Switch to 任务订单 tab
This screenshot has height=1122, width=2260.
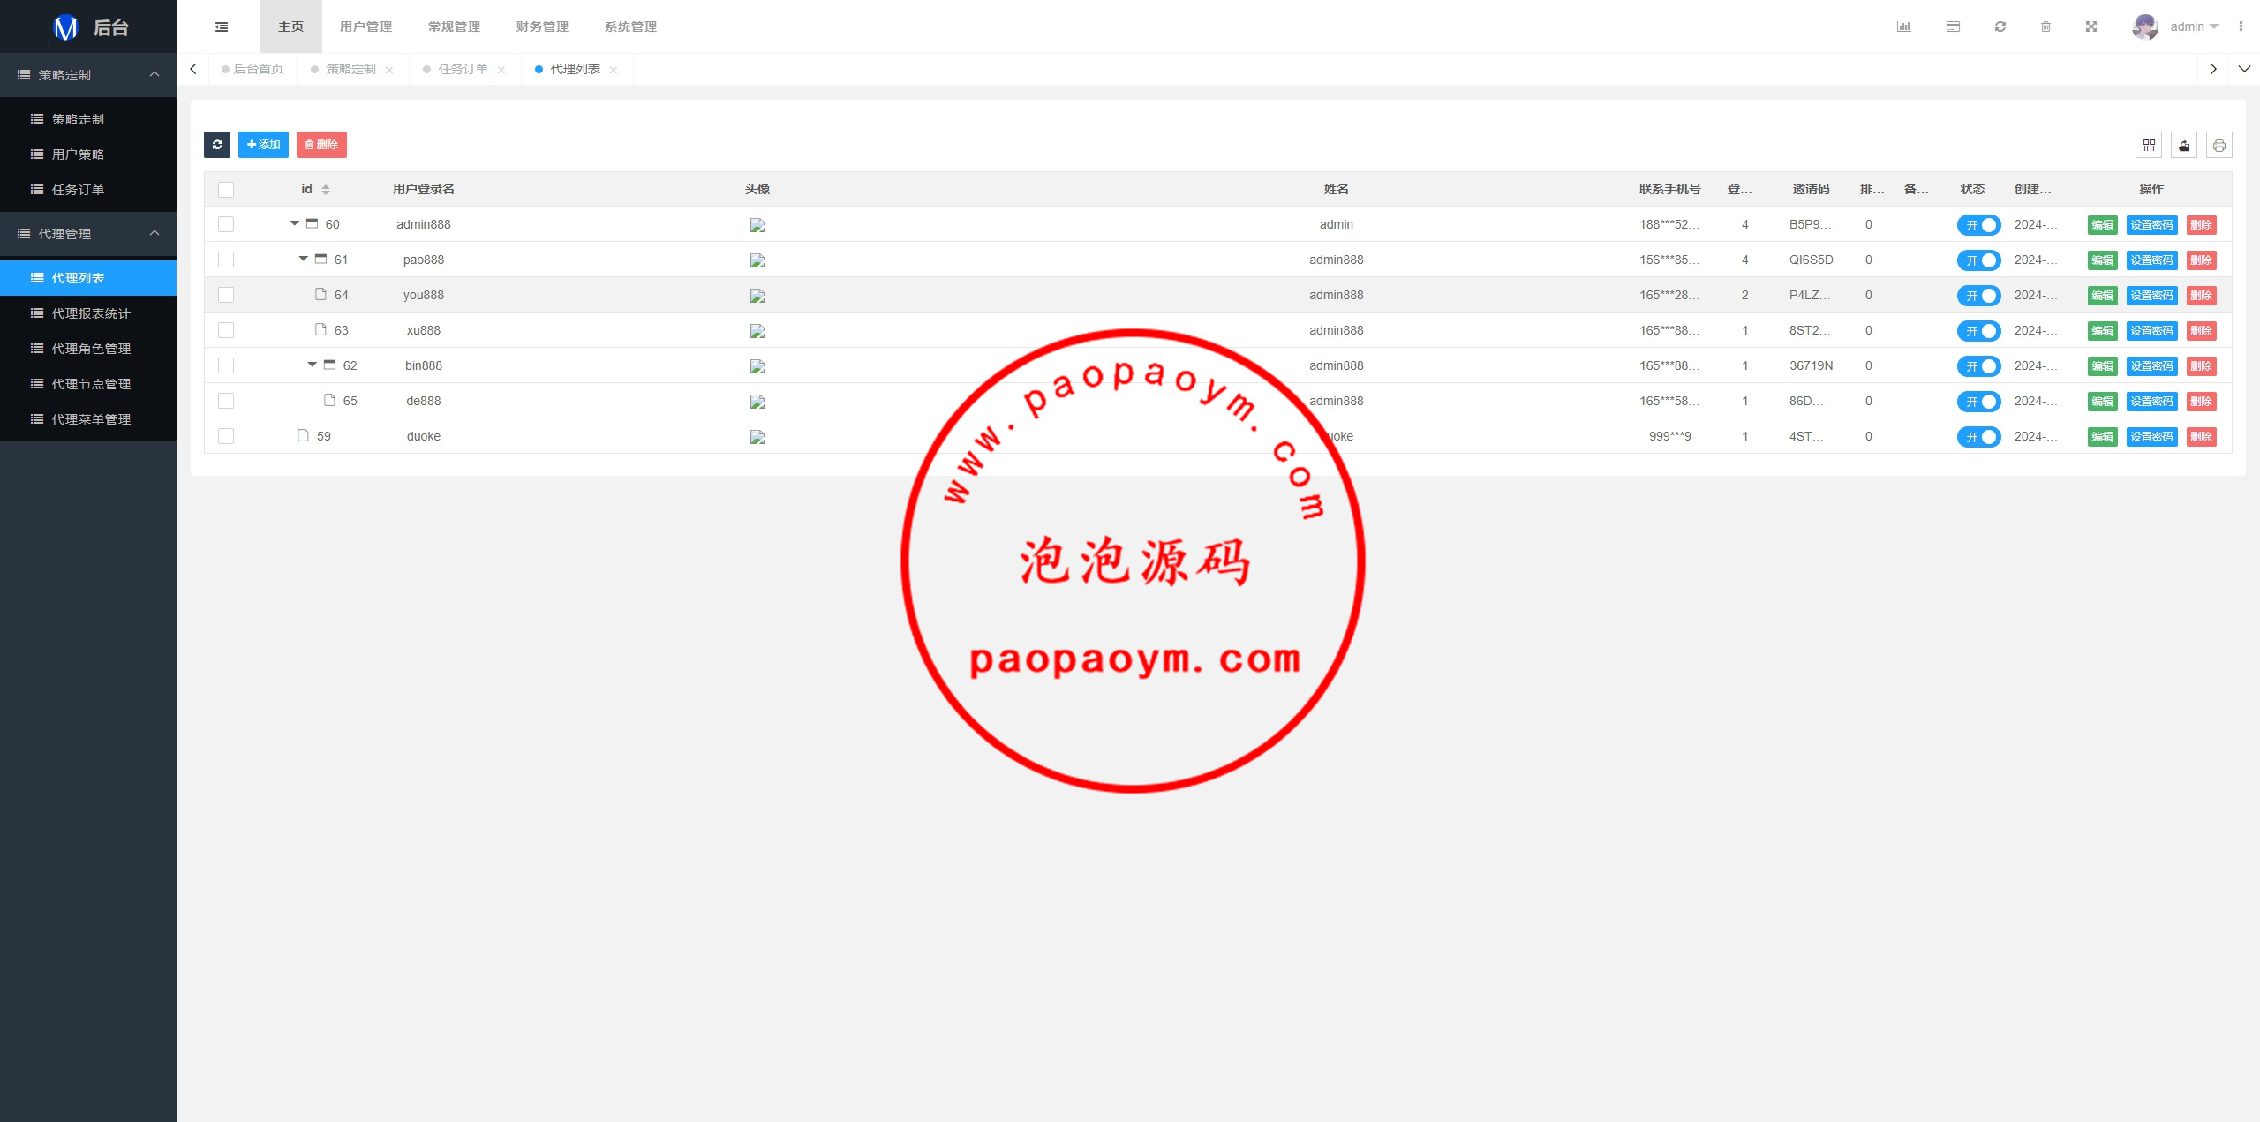(463, 69)
